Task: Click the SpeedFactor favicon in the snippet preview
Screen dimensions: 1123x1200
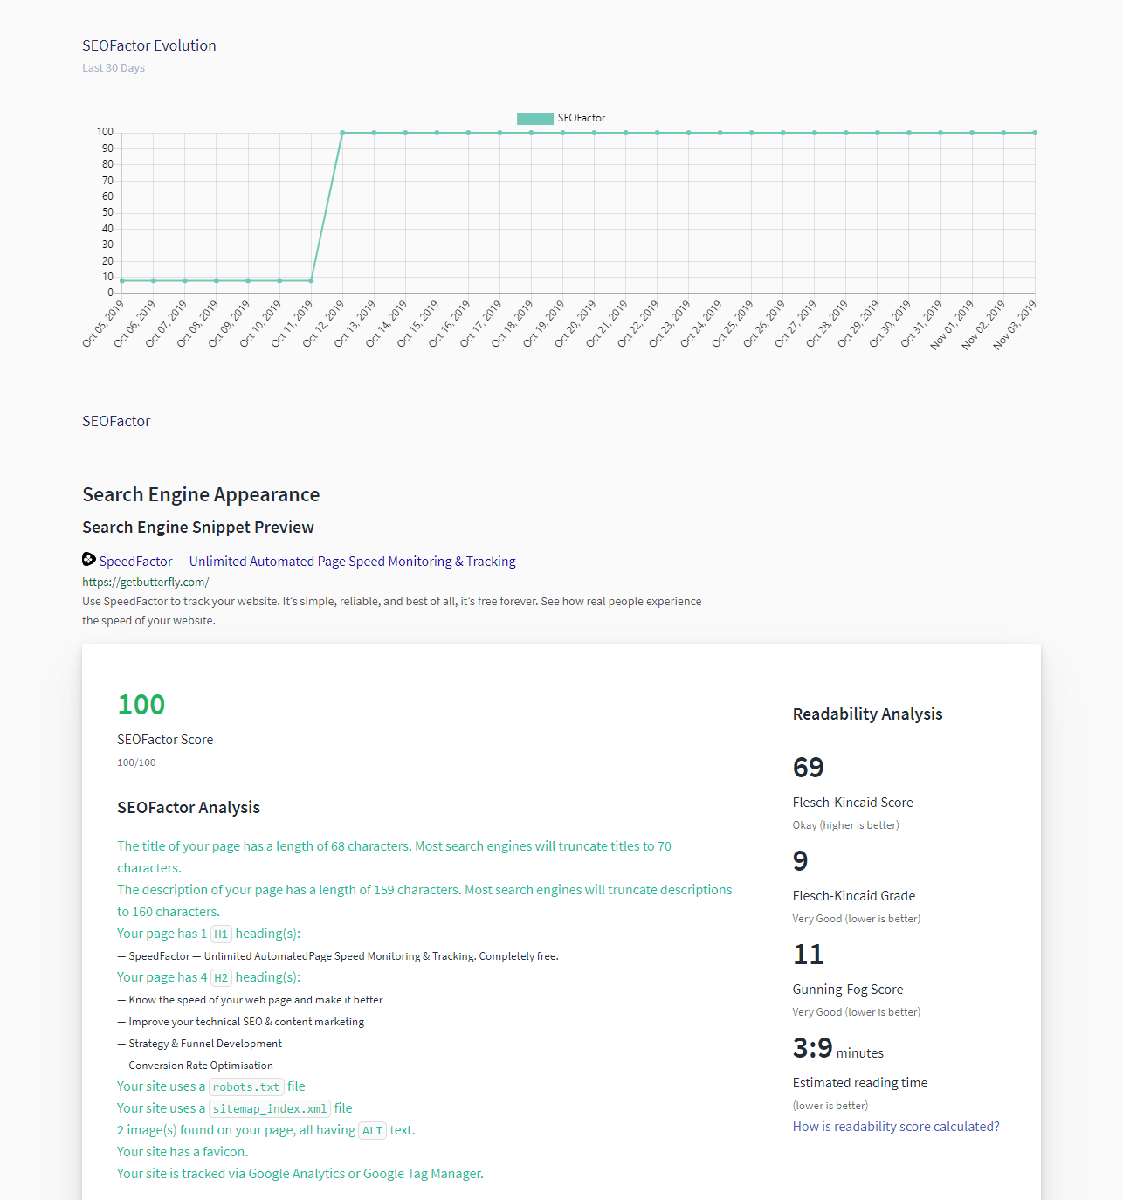Action: click(x=88, y=559)
